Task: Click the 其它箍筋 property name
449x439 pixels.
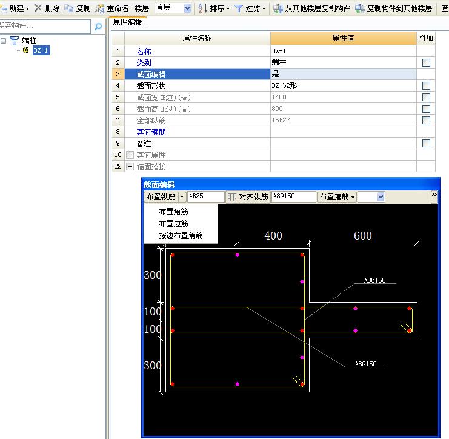Action: click(x=151, y=132)
